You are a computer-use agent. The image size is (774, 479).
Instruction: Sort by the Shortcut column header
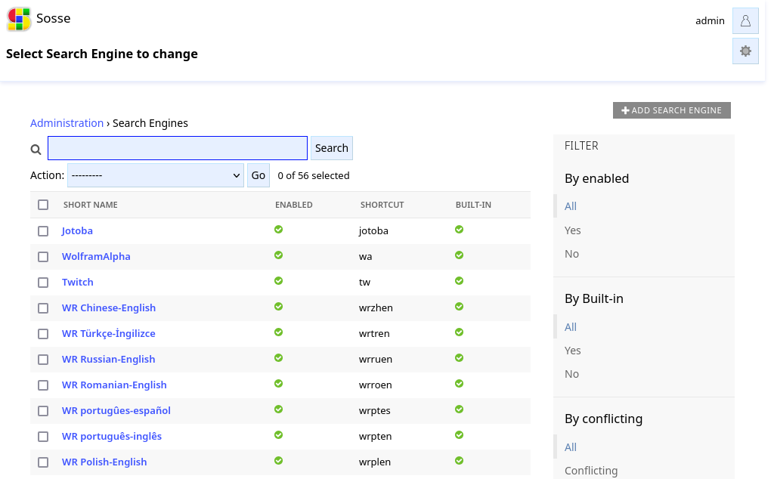click(x=382, y=205)
